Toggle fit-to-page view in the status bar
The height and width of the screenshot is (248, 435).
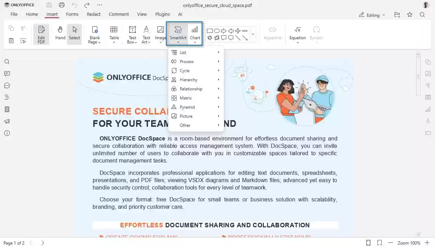368,242
